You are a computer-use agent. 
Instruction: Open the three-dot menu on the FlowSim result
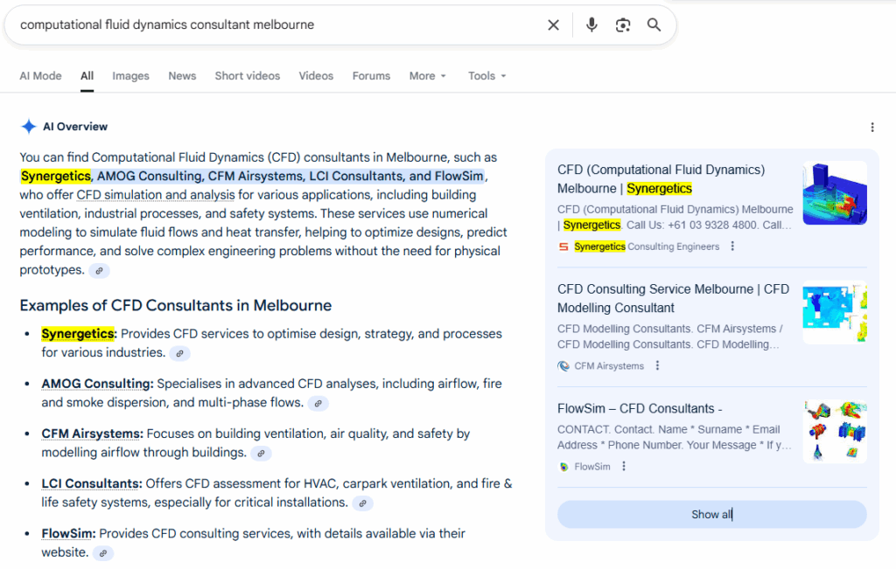tap(624, 466)
